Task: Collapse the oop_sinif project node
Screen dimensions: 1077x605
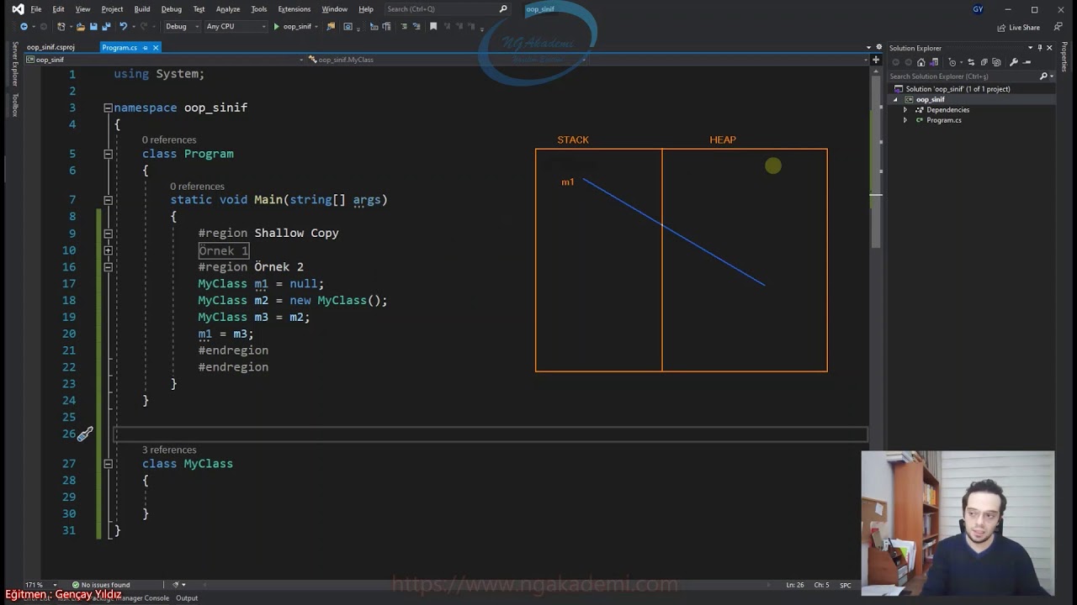Action: (x=895, y=100)
